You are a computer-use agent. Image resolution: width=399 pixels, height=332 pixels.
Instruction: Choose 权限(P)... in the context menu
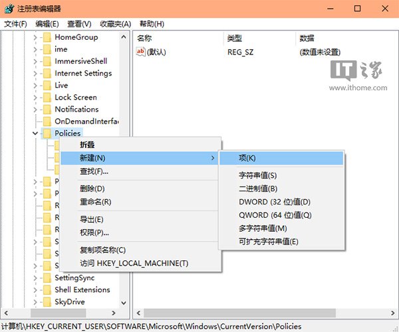tap(140, 232)
